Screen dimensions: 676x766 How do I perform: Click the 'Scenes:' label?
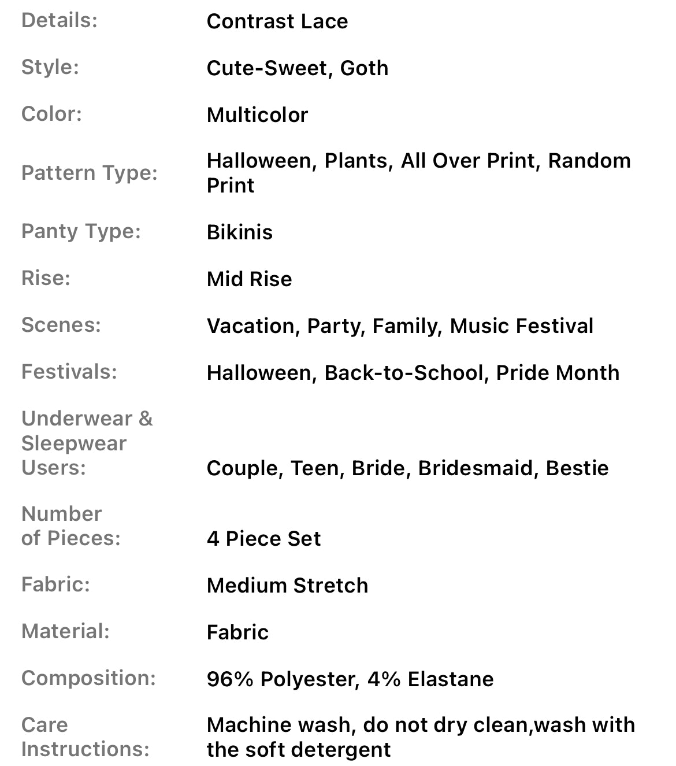[61, 325]
